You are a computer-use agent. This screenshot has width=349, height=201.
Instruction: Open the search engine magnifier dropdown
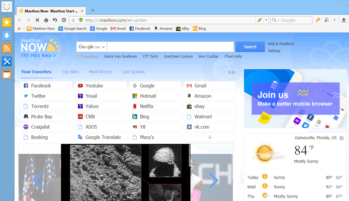click(x=275, y=20)
